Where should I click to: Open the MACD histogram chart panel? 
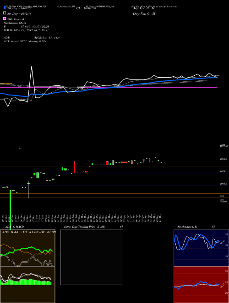pos(27,285)
